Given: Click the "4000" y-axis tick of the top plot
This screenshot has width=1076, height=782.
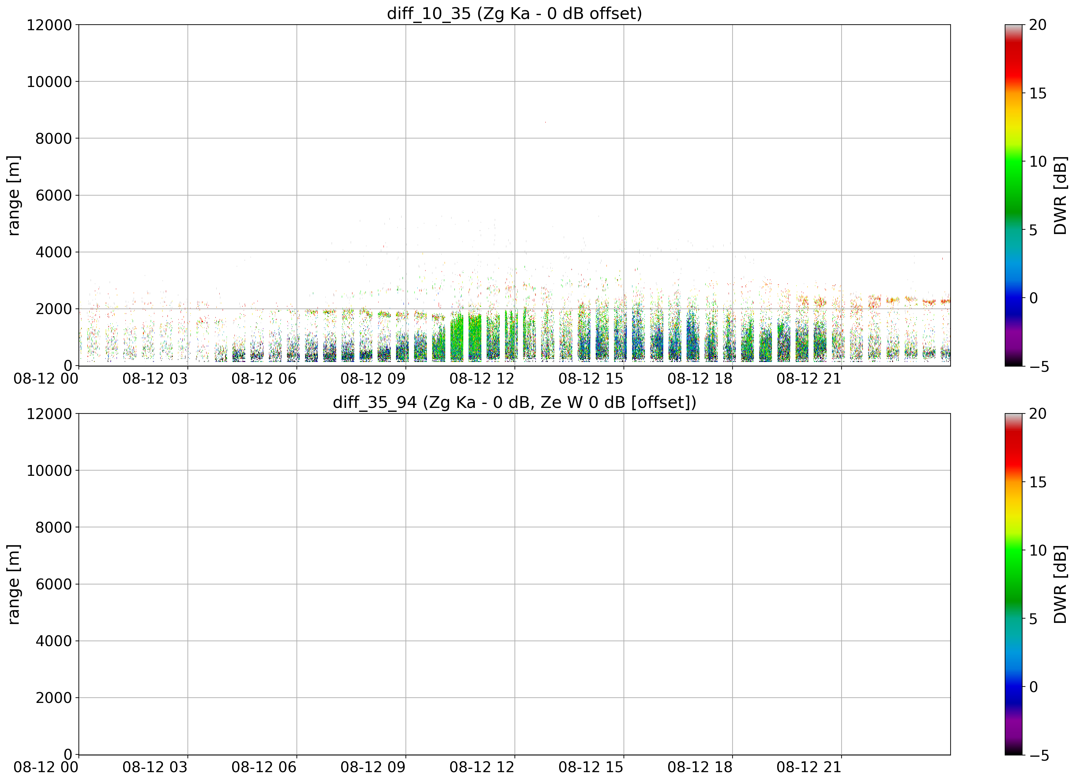Looking at the screenshot, I should [54, 252].
